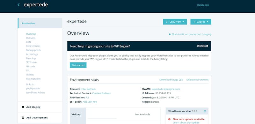Viewport: 255px width, 124px height.
Task: Click PHP version 7.3 link
Action: point(87,98)
